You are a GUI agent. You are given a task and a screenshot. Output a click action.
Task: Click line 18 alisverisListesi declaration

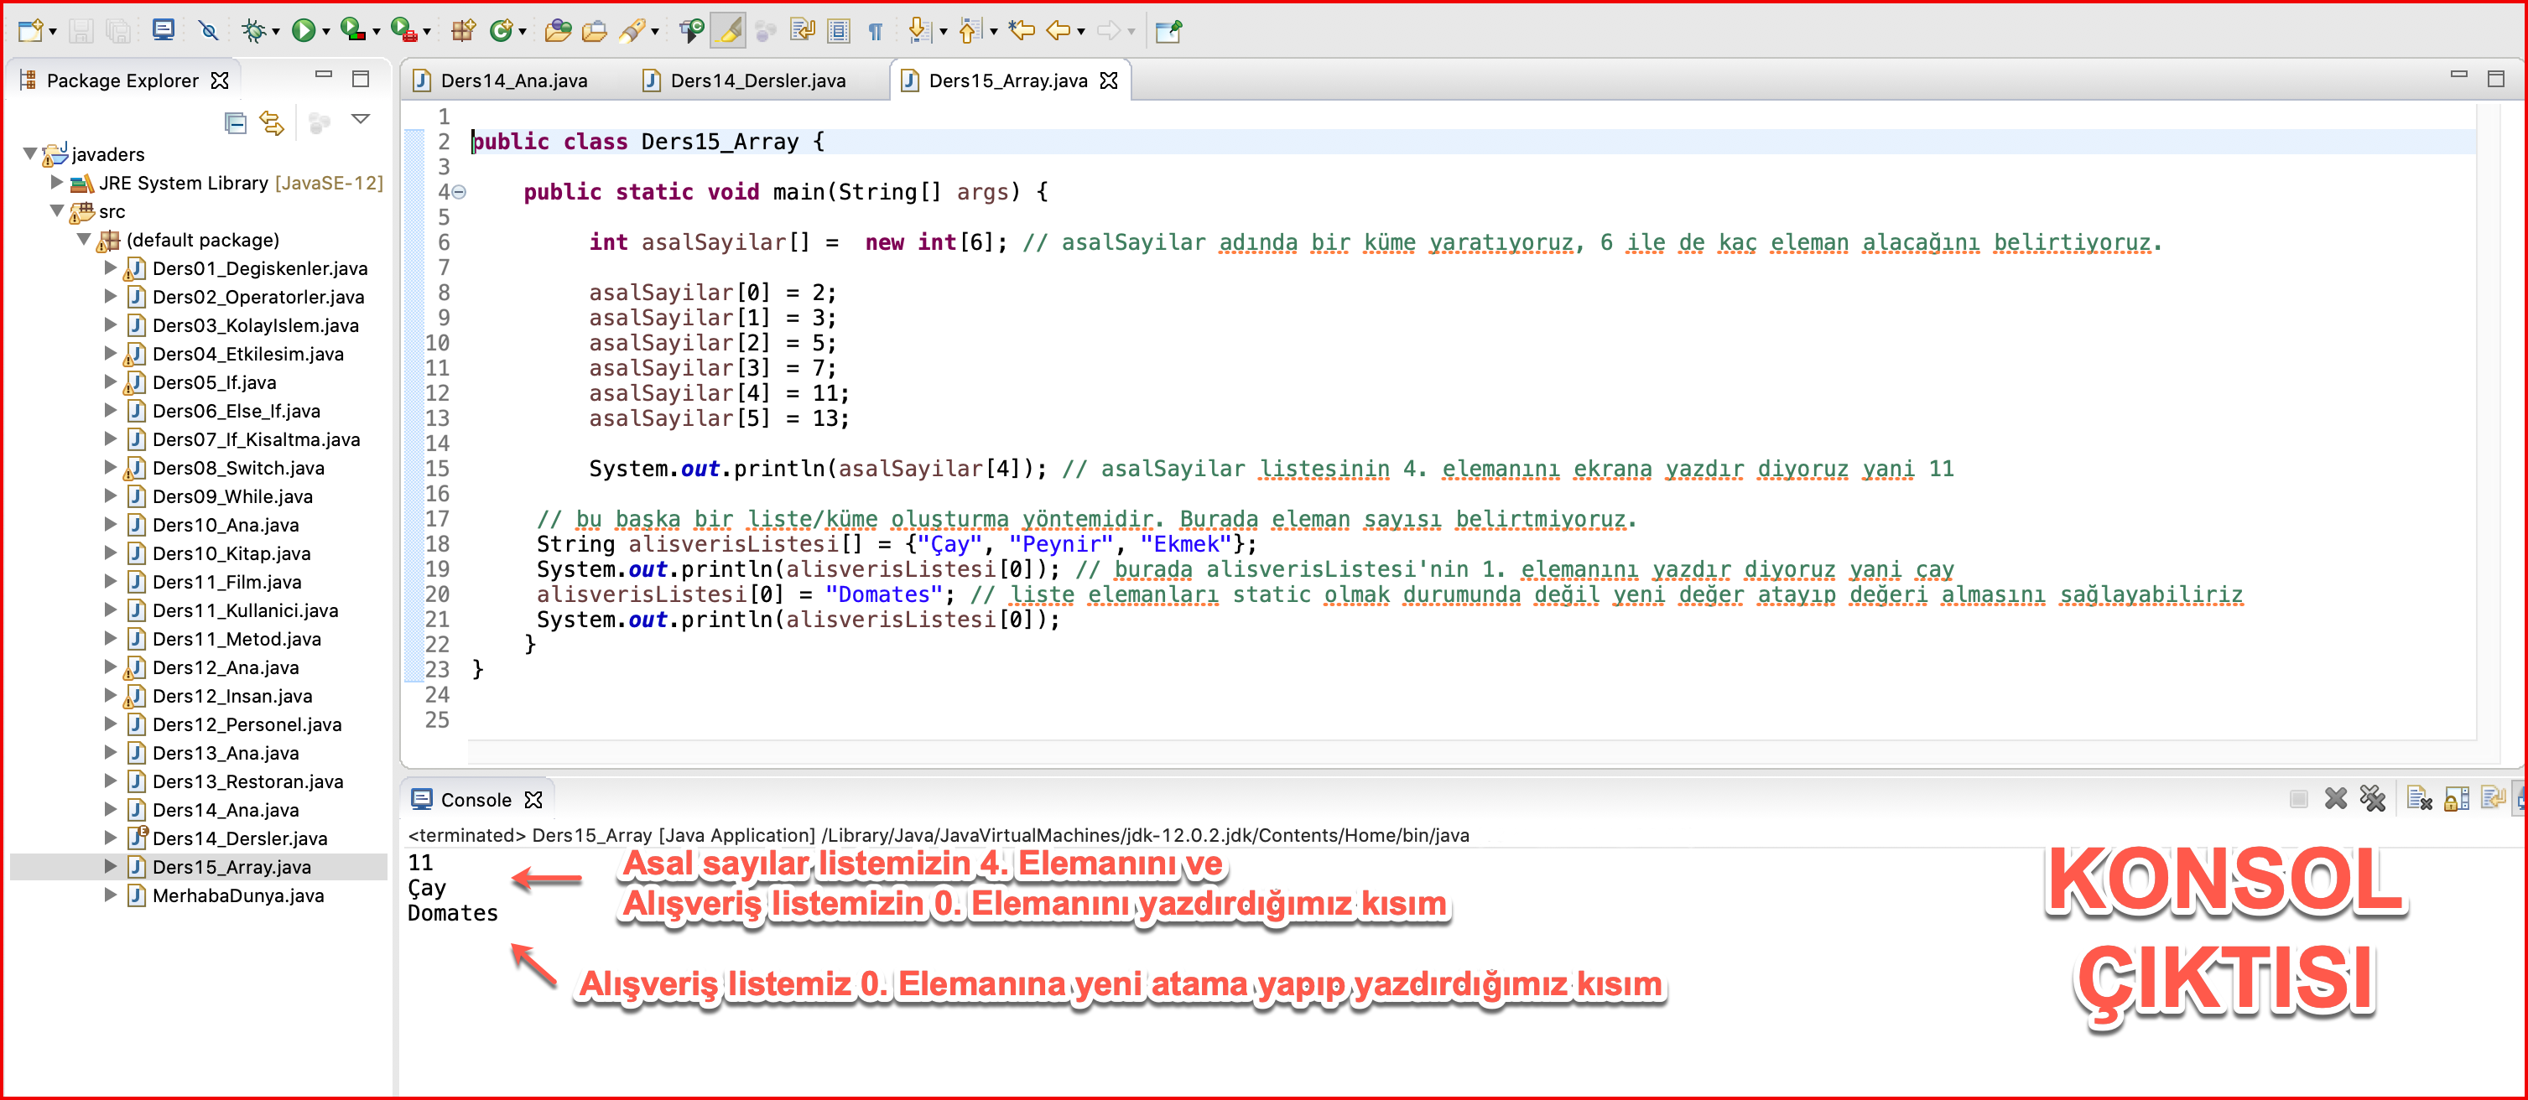896,545
